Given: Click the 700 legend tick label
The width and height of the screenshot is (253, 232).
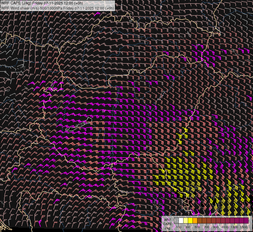Looking at the screenshot, I should click(x=206, y=227).
